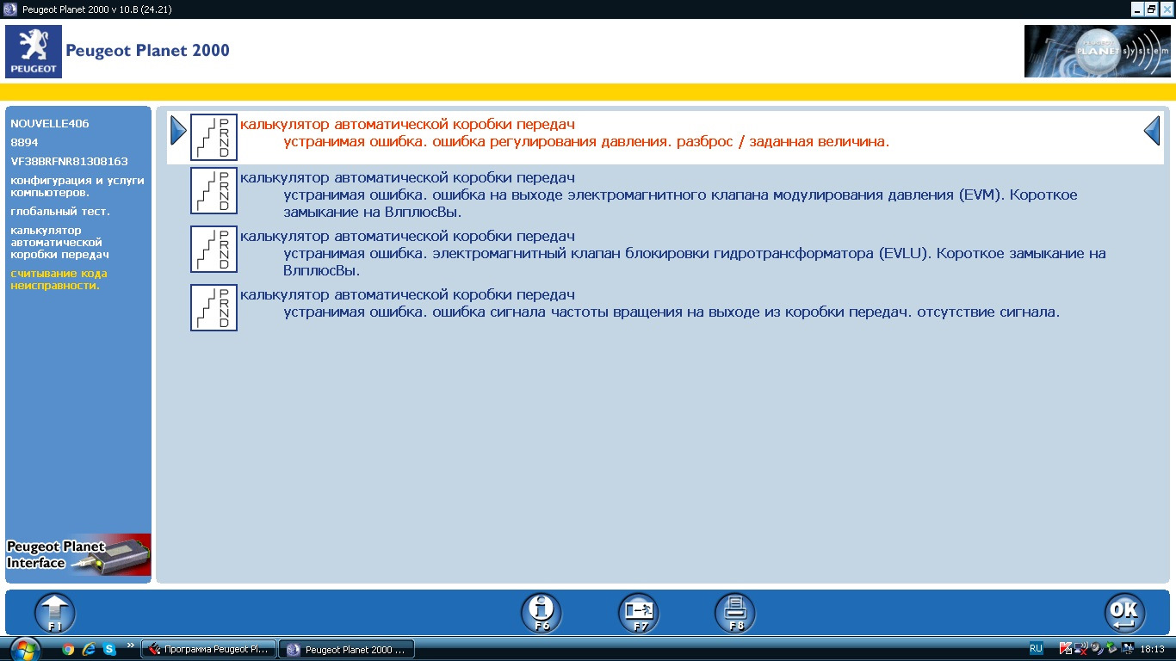
Task: Click the blue right-pointing arrow beside the first fault
Action: click(178, 131)
